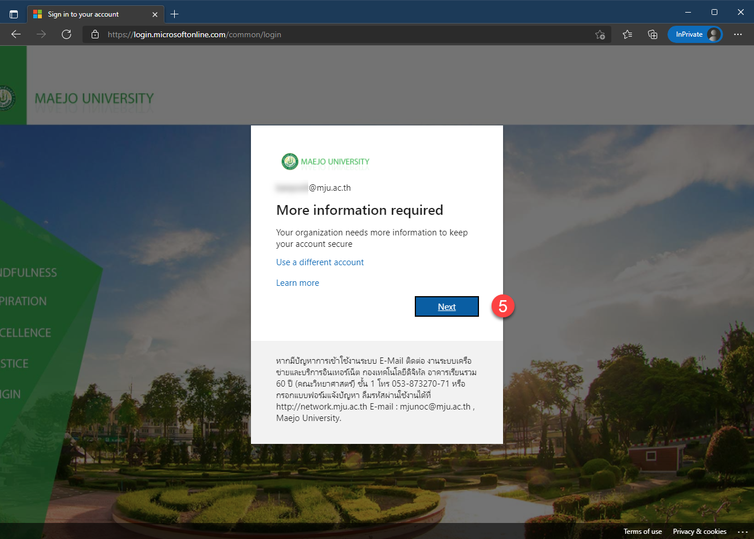Open 'Terms of use' in footer
Screen dimensions: 754x539
tap(642, 532)
